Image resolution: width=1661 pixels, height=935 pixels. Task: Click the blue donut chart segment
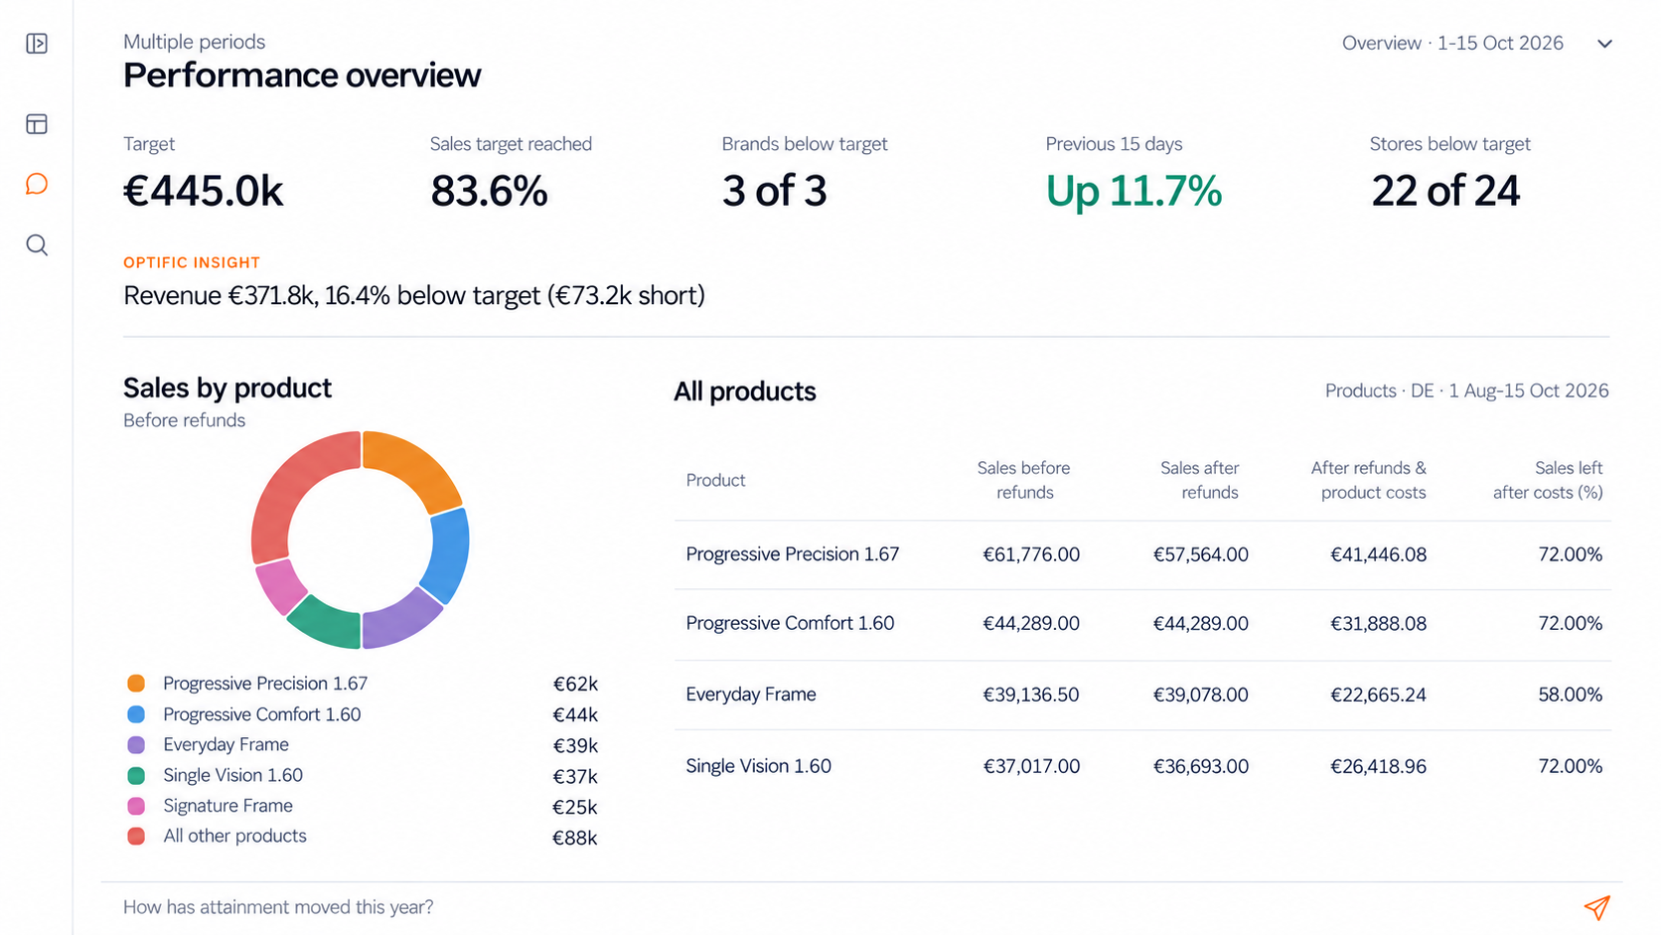click(449, 554)
